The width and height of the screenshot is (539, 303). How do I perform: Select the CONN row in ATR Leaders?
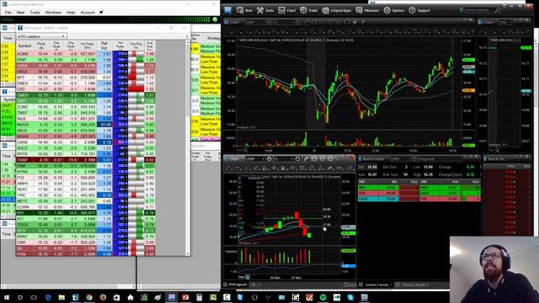[x=86, y=207]
